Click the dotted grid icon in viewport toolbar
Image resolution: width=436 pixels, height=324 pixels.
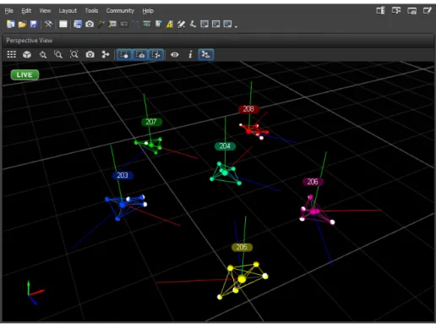click(12, 54)
